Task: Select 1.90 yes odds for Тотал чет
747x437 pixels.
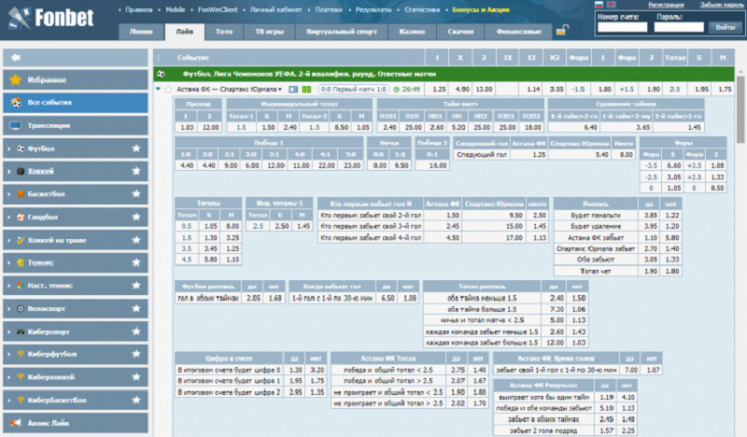Action: click(x=650, y=271)
